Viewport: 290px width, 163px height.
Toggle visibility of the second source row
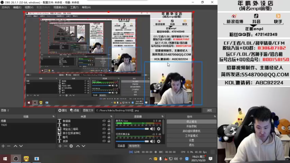104,125
